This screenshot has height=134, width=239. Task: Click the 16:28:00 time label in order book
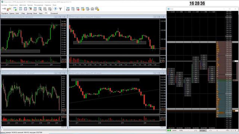212,128
